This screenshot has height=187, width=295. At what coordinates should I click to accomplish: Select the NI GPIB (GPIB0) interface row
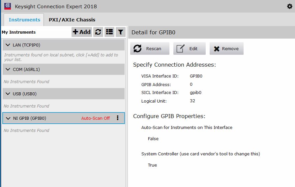[64, 118]
